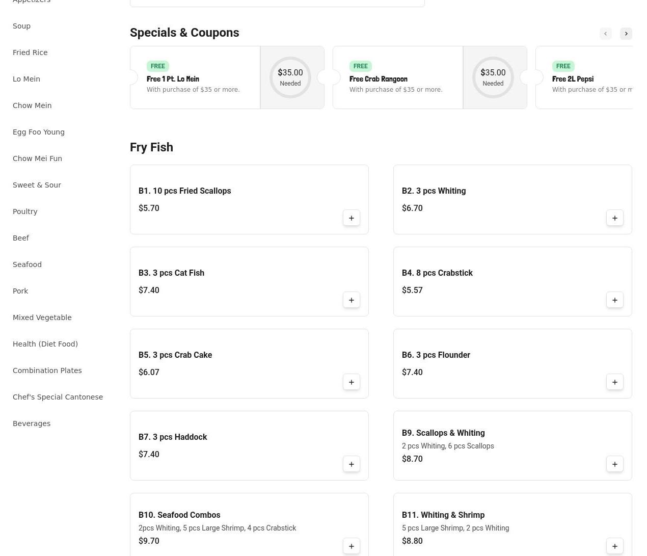Show next coupons with right chevron

point(626,34)
